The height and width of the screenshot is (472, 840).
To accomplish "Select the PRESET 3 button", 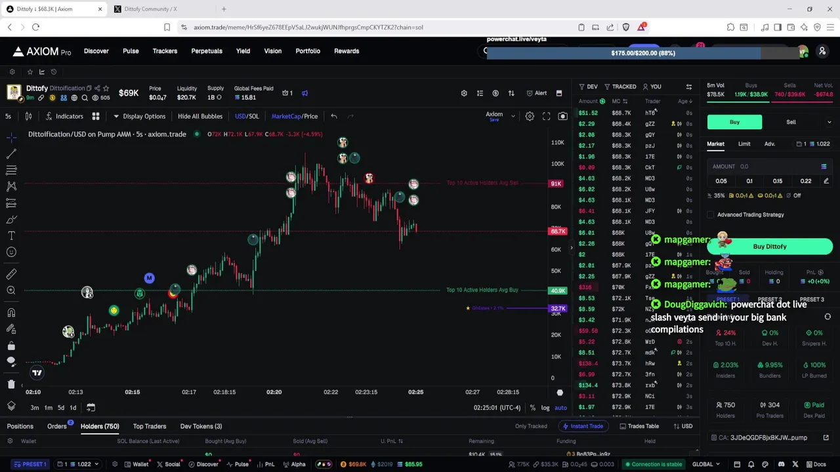I will coord(812,300).
